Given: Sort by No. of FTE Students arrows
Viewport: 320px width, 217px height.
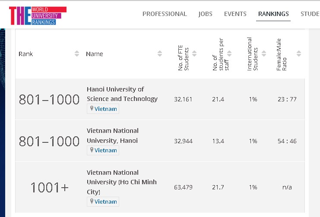Looking at the screenshot, I should click(194, 54).
